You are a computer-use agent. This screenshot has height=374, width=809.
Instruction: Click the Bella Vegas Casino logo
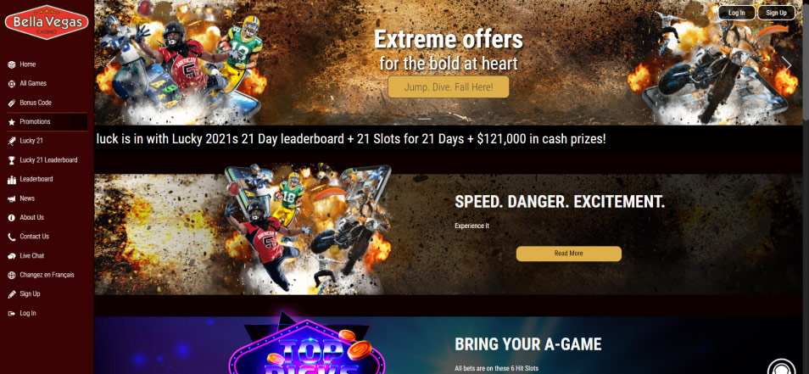[x=47, y=23]
